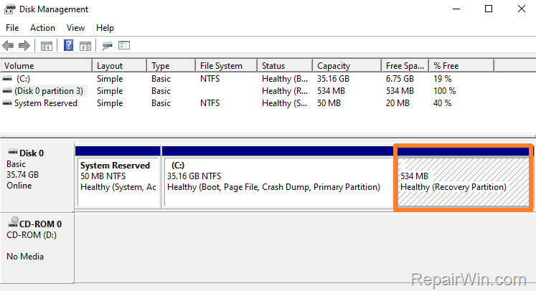Open the Action menu
The height and width of the screenshot is (291, 536).
click(42, 28)
